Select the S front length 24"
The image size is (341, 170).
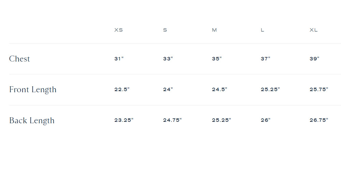[168, 90]
